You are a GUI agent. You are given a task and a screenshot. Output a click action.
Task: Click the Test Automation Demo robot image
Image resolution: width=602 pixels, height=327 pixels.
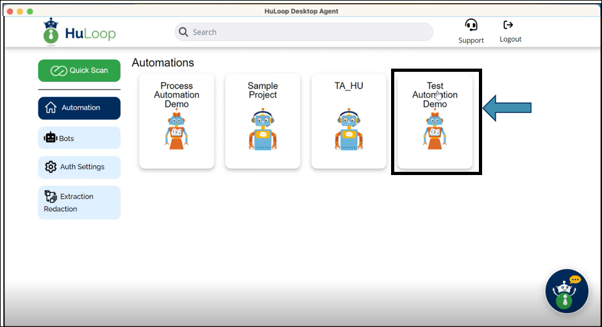[x=435, y=130]
